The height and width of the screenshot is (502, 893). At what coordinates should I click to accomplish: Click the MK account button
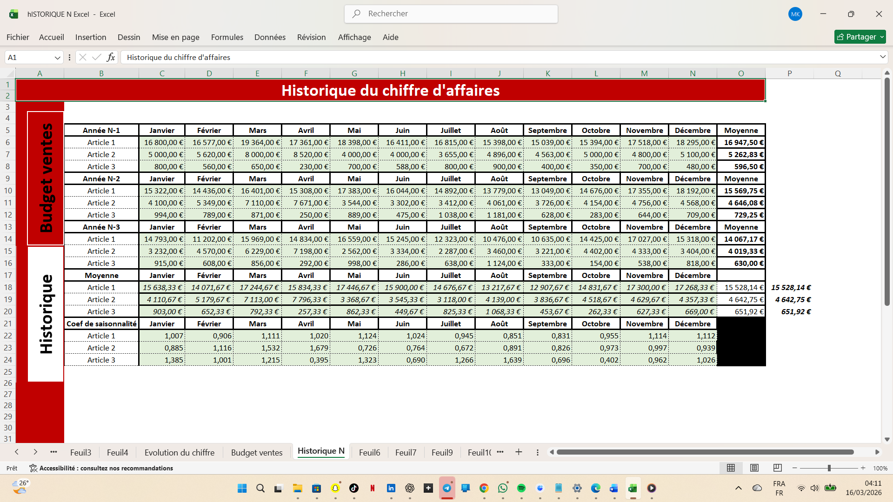[x=795, y=14]
